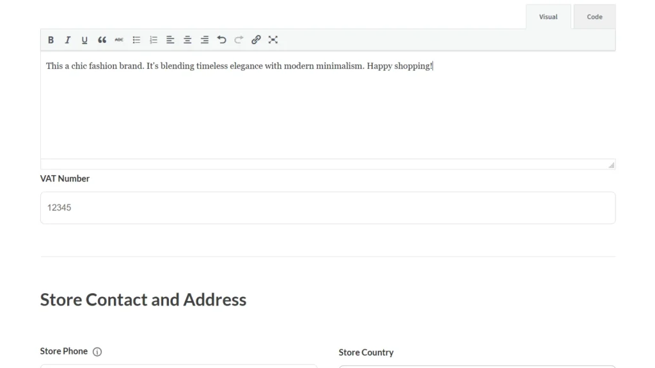This screenshot has width=655, height=368.
Task: Toggle bold formatting in the editor
Action: point(51,40)
